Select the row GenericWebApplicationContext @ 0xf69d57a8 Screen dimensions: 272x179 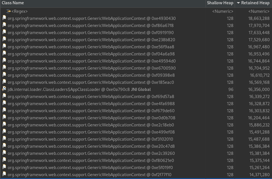136,96
